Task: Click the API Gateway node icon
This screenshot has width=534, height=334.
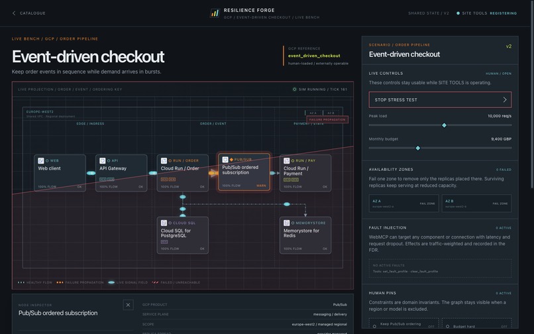Action: [x=102, y=160]
